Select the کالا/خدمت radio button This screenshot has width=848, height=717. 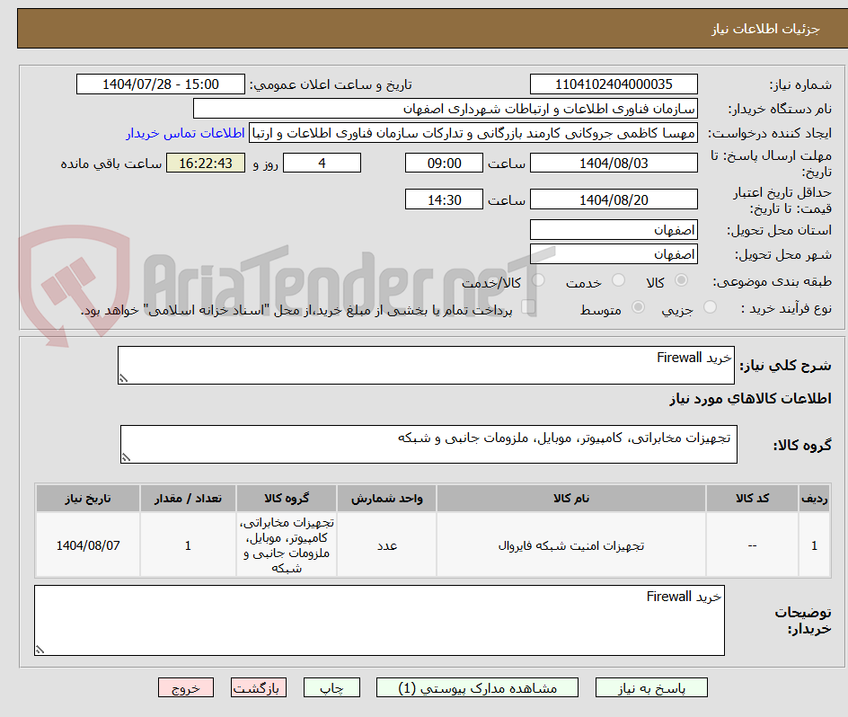[x=538, y=279]
